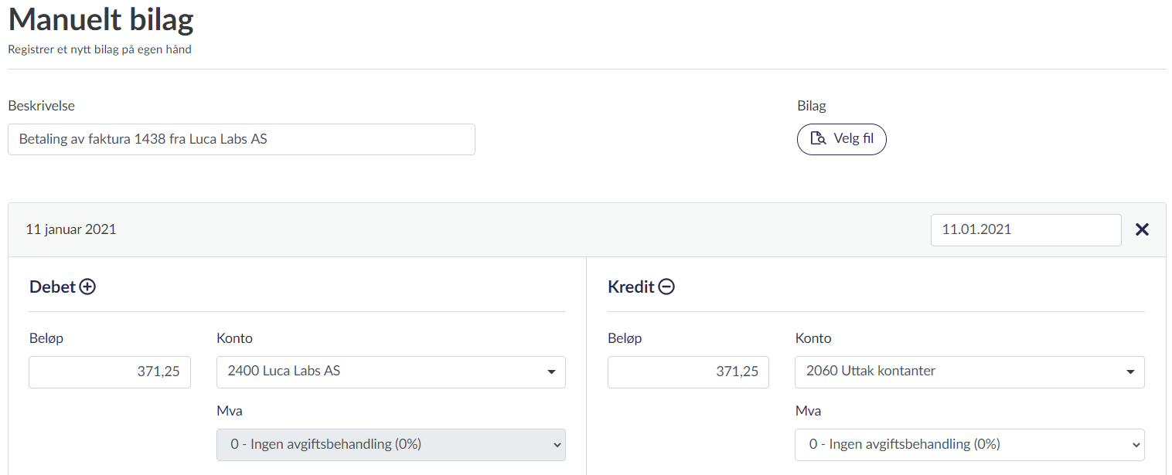Screen dimensions: 1172x475
Task: Click the 11 januar 2021 row header text
Action: click(71, 229)
